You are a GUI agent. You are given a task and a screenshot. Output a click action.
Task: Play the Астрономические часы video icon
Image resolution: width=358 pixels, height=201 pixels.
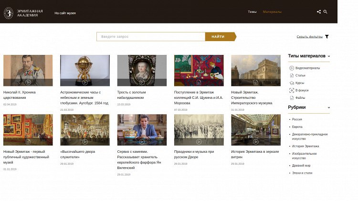point(85,82)
